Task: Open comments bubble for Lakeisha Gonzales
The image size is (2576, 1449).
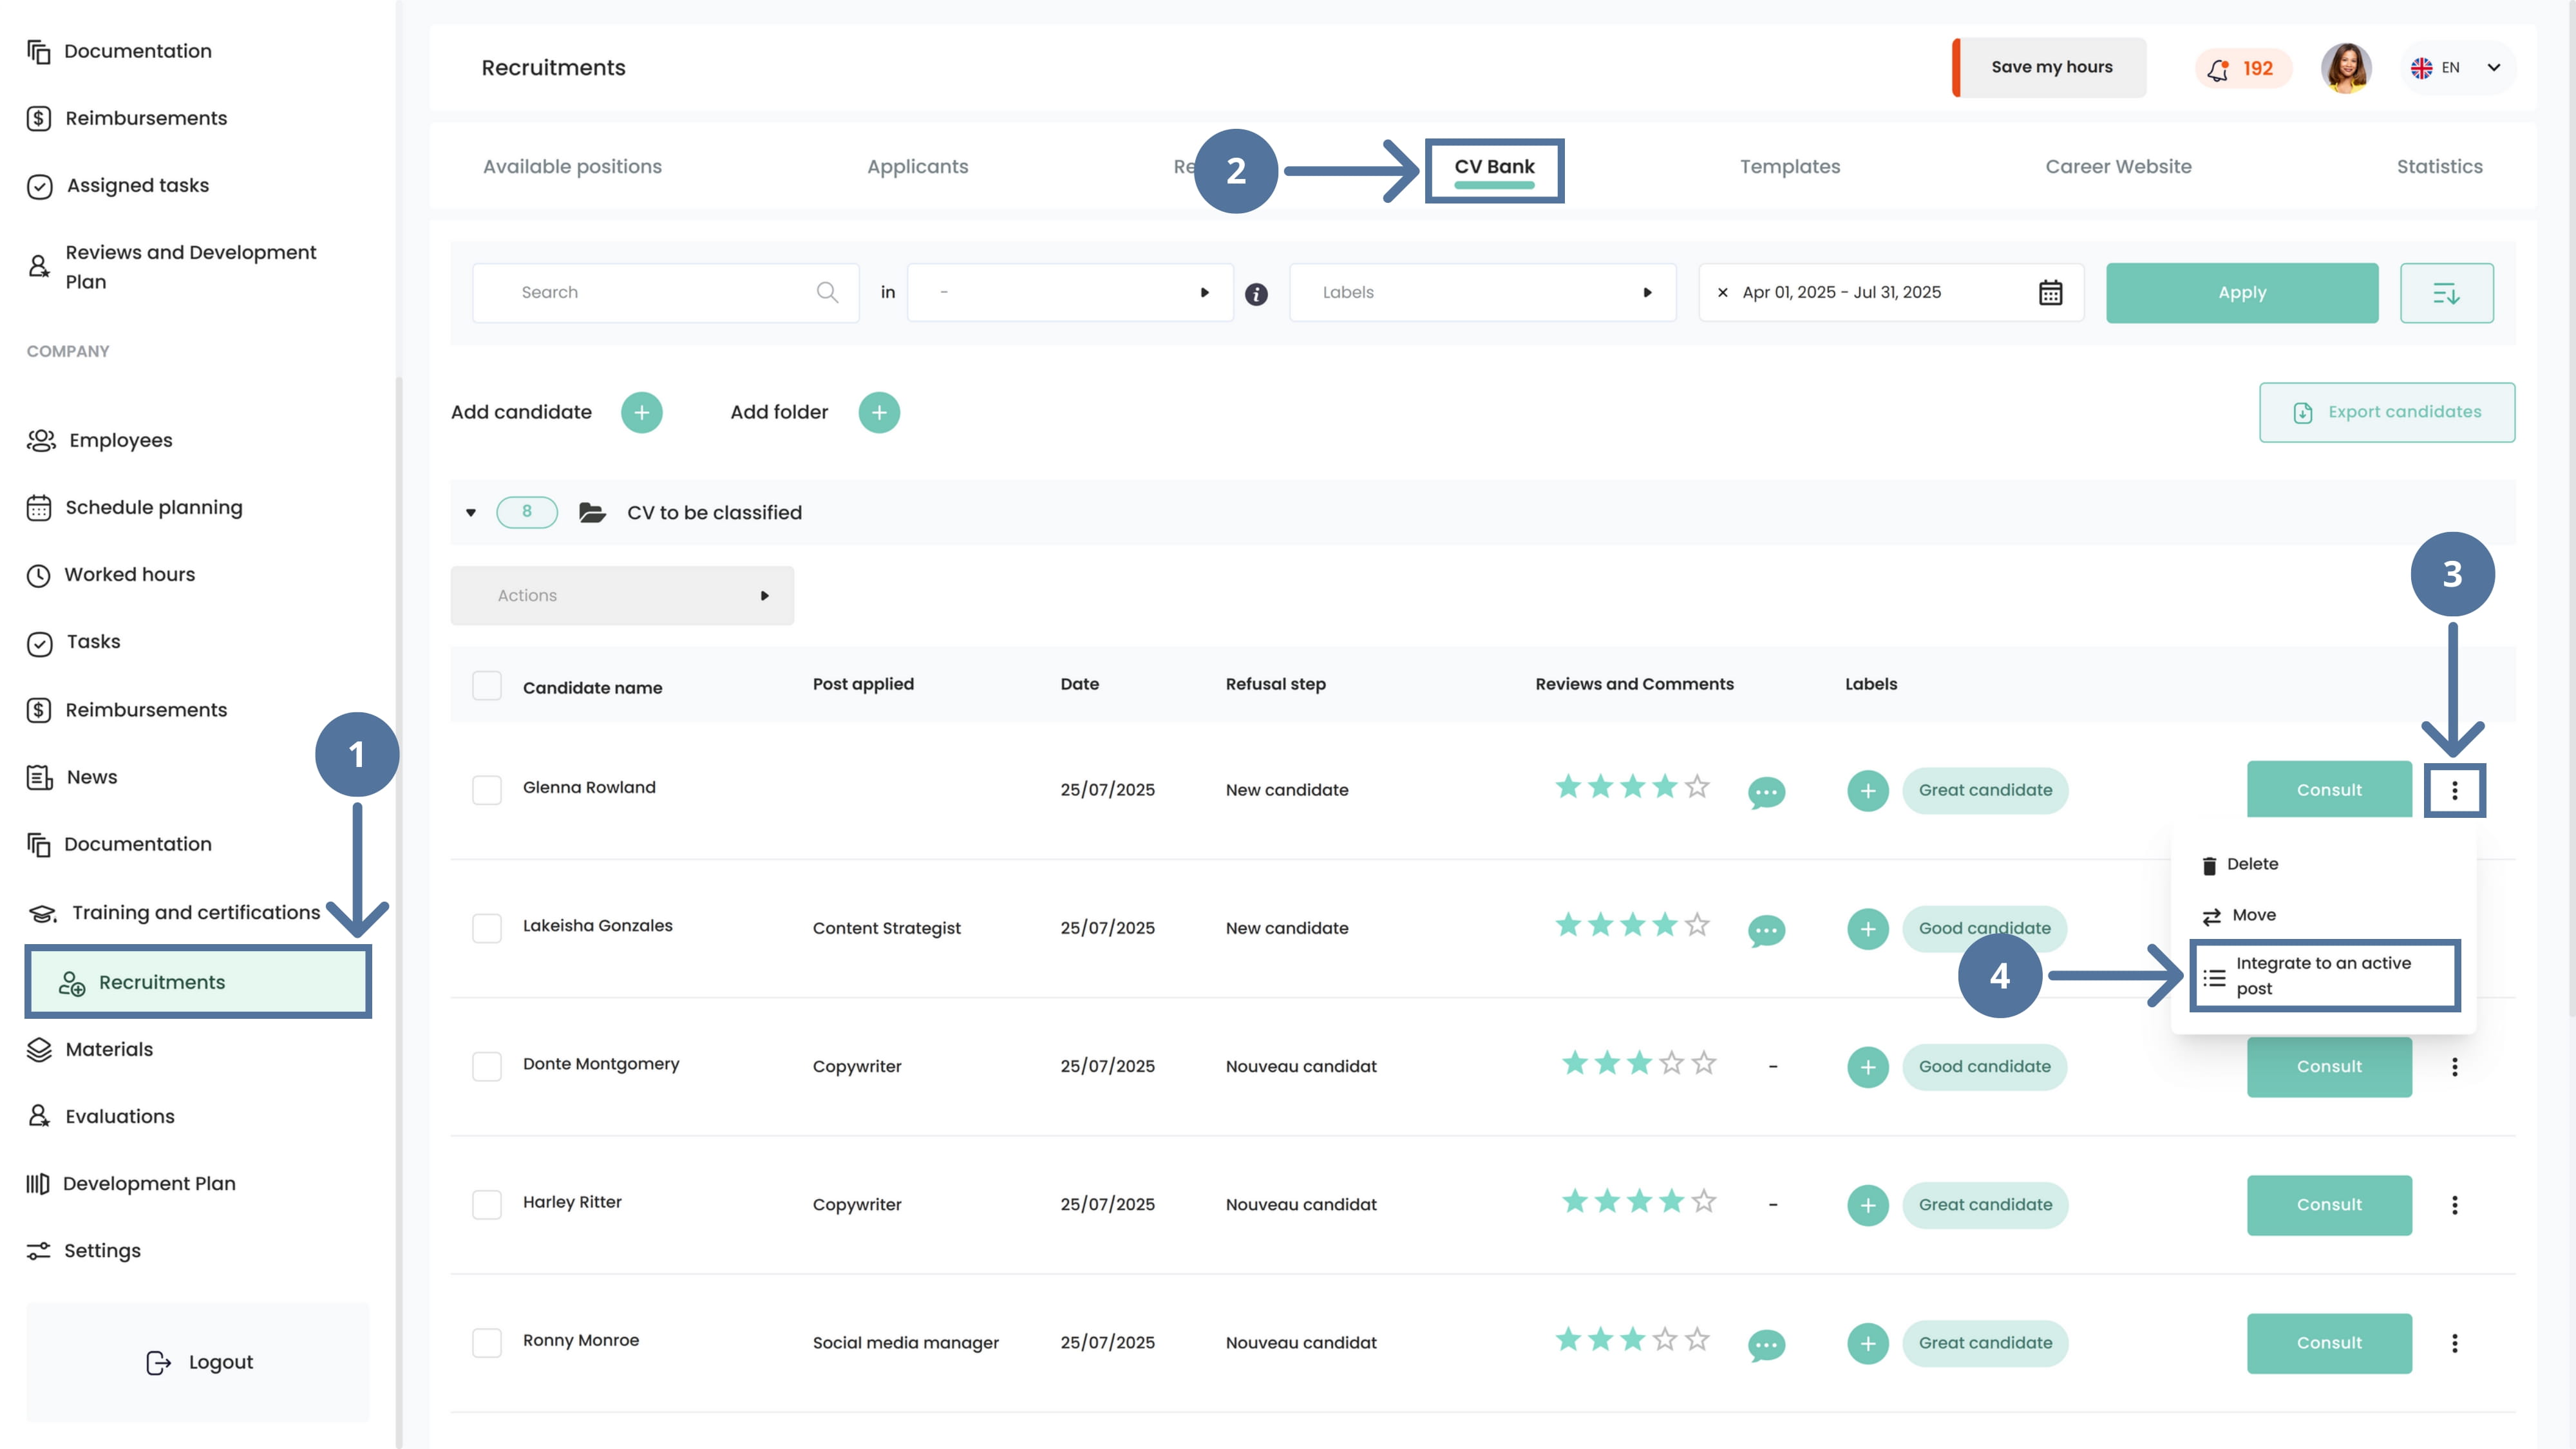Action: [x=1766, y=930]
